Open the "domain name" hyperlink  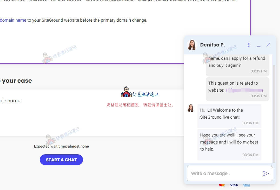(x=13, y=20)
